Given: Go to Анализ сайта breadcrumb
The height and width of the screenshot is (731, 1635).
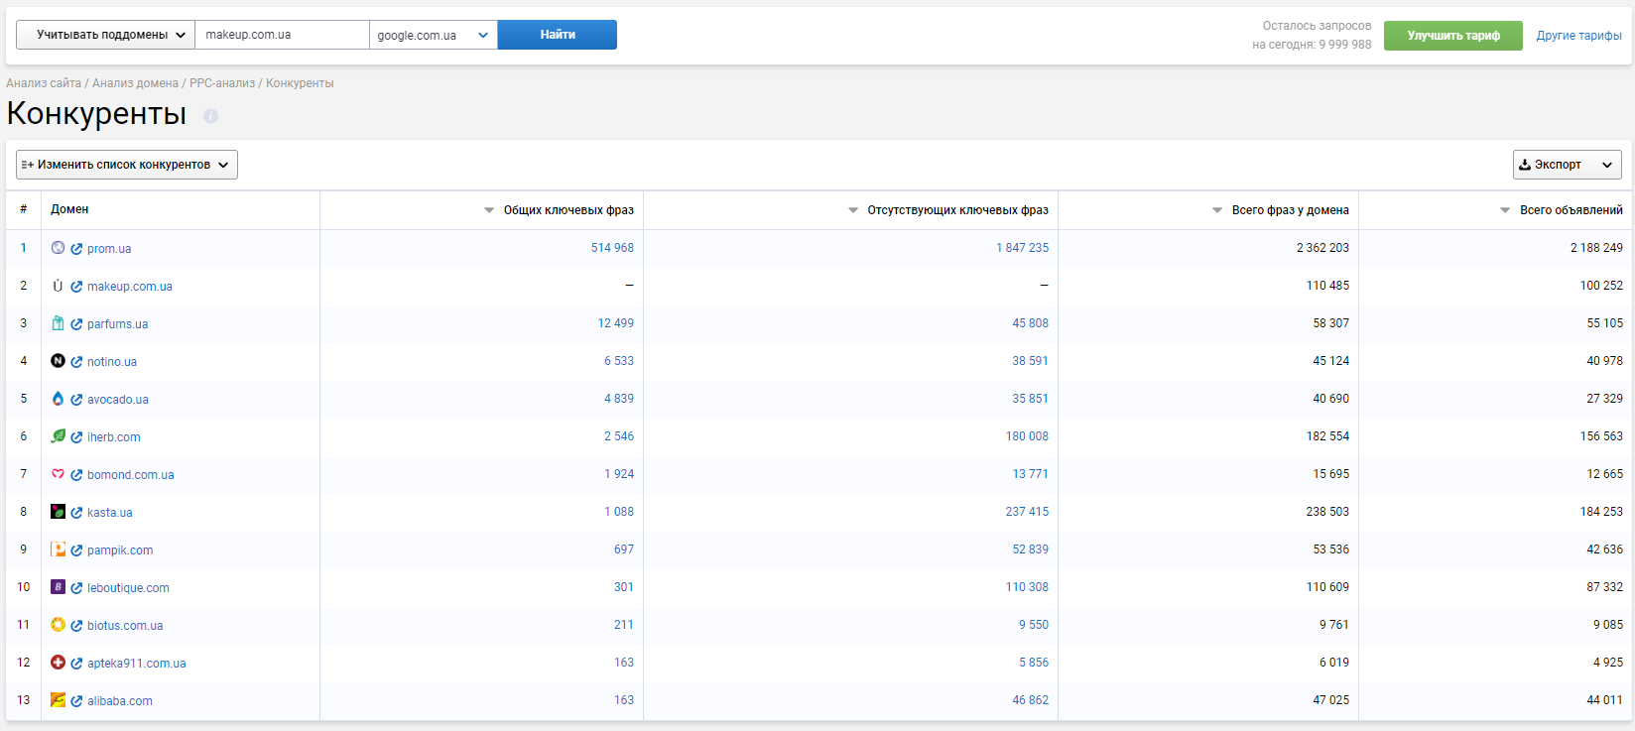Looking at the screenshot, I should click(x=44, y=83).
